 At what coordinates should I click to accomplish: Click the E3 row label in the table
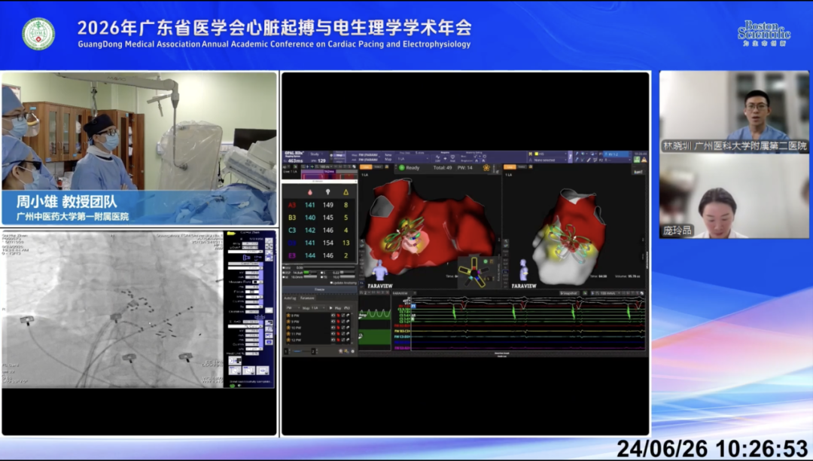coord(292,255)
